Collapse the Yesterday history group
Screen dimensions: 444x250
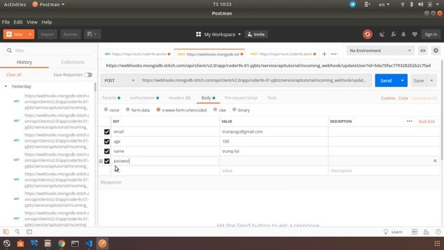[6, 86]
